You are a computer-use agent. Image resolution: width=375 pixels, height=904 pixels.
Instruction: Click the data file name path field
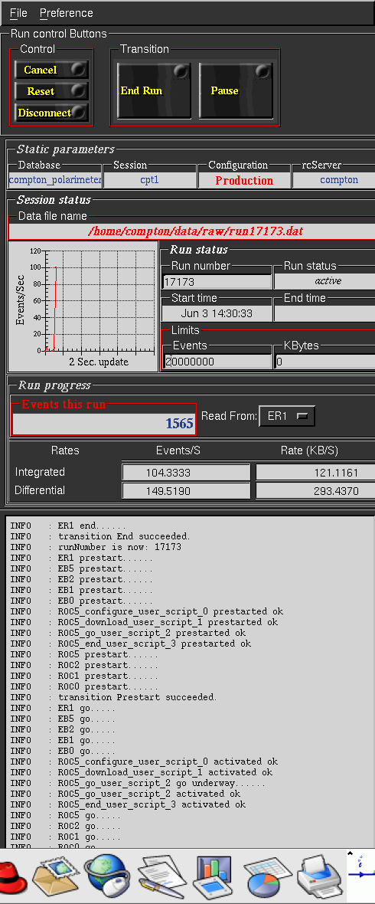[192, 231]
